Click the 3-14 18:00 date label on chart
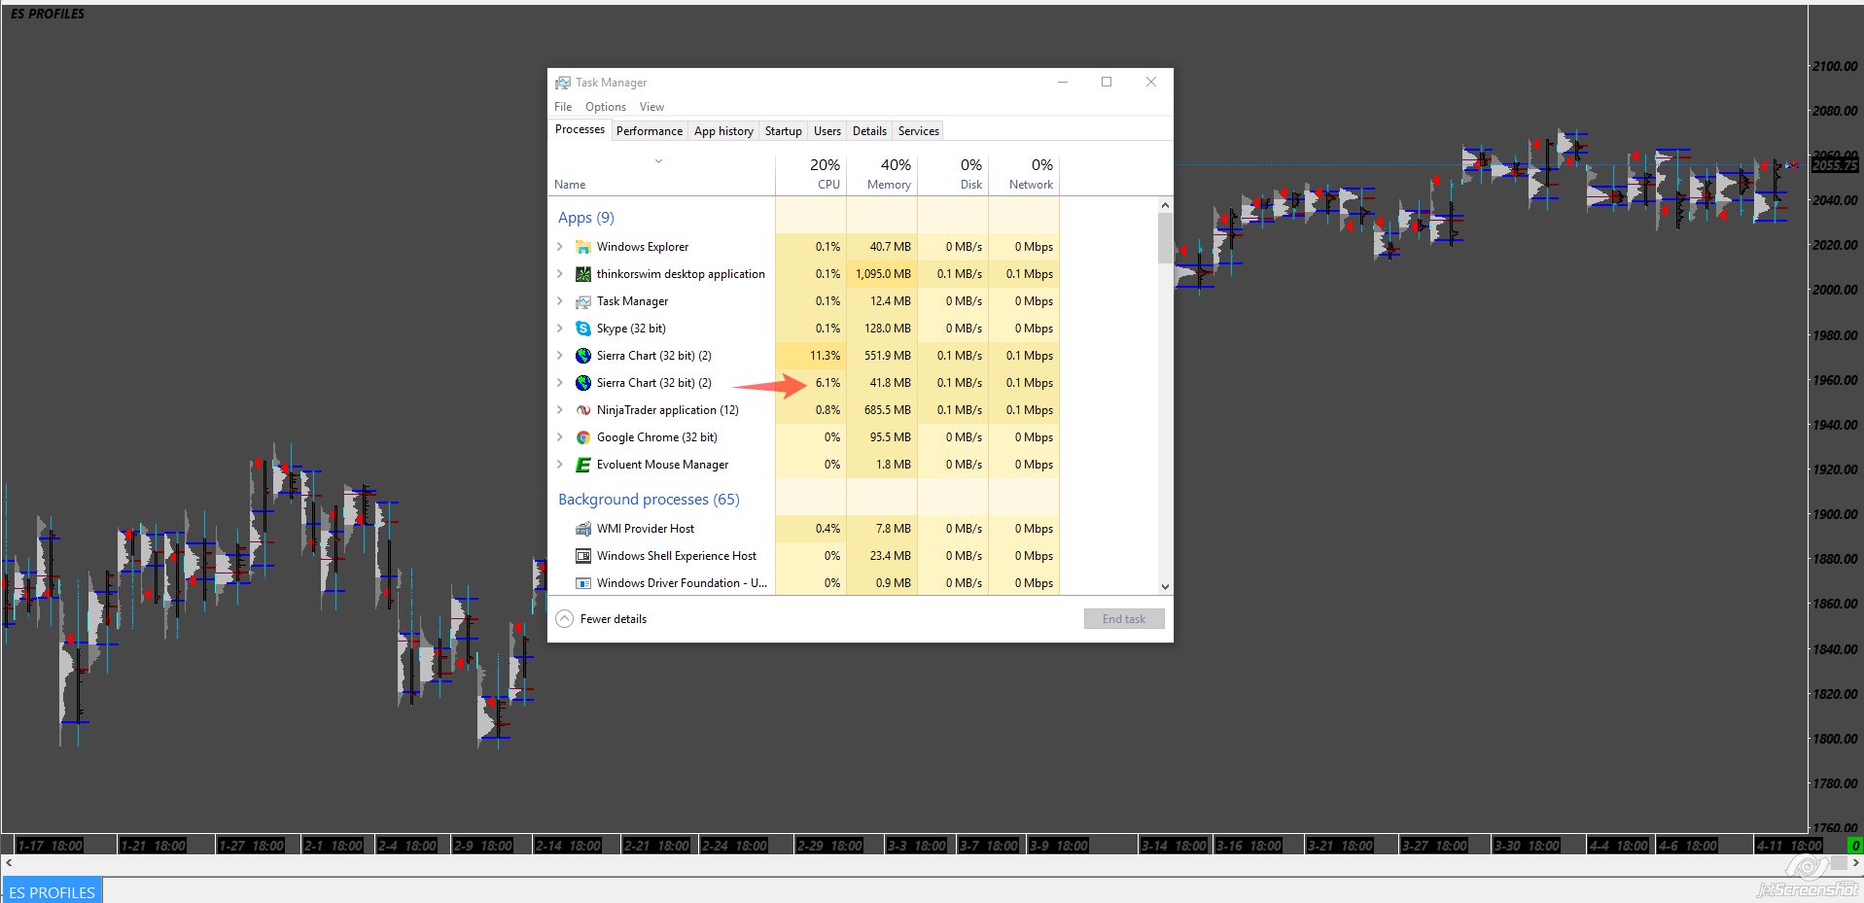 pos(1174,846)
